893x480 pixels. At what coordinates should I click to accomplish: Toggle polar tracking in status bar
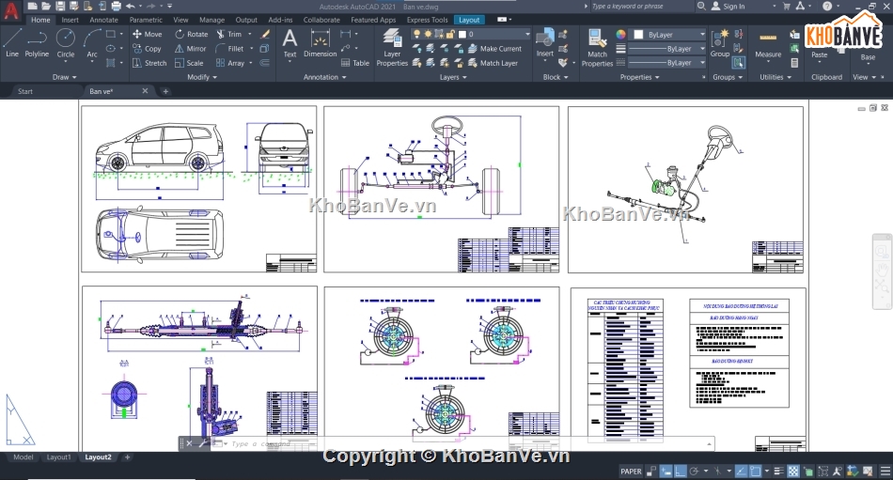694,472
